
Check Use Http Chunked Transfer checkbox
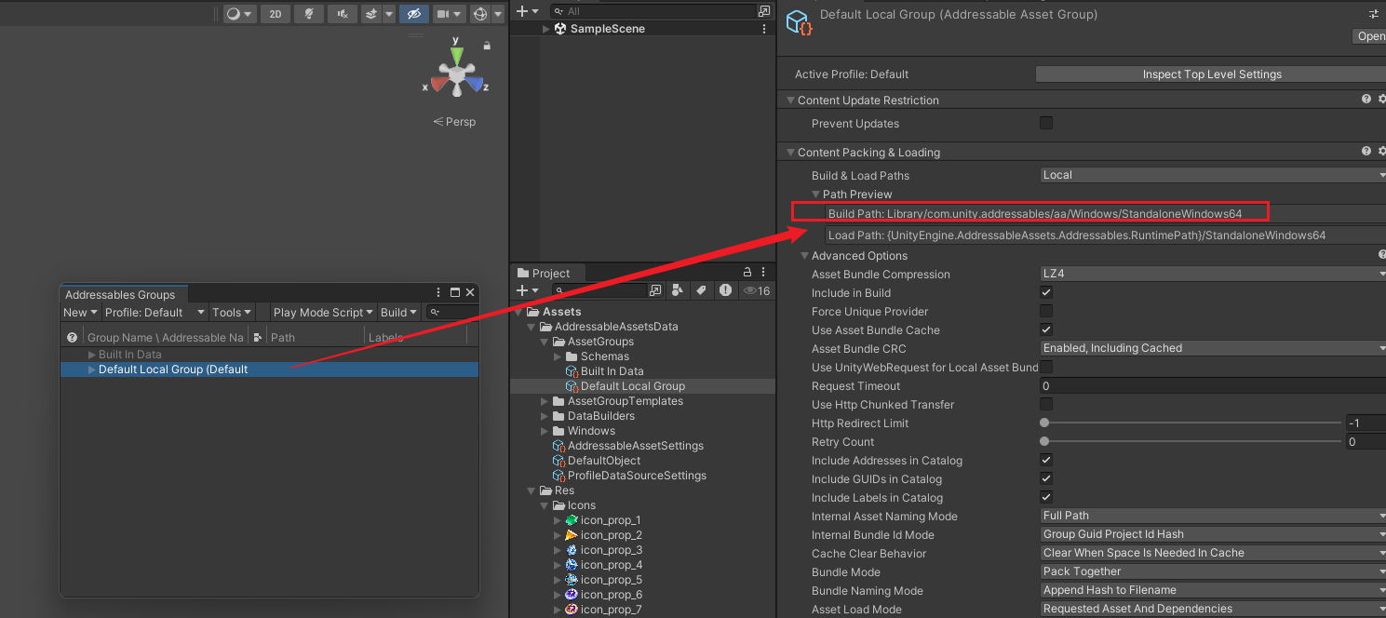pyautogui.click(x=1046, y=405)
